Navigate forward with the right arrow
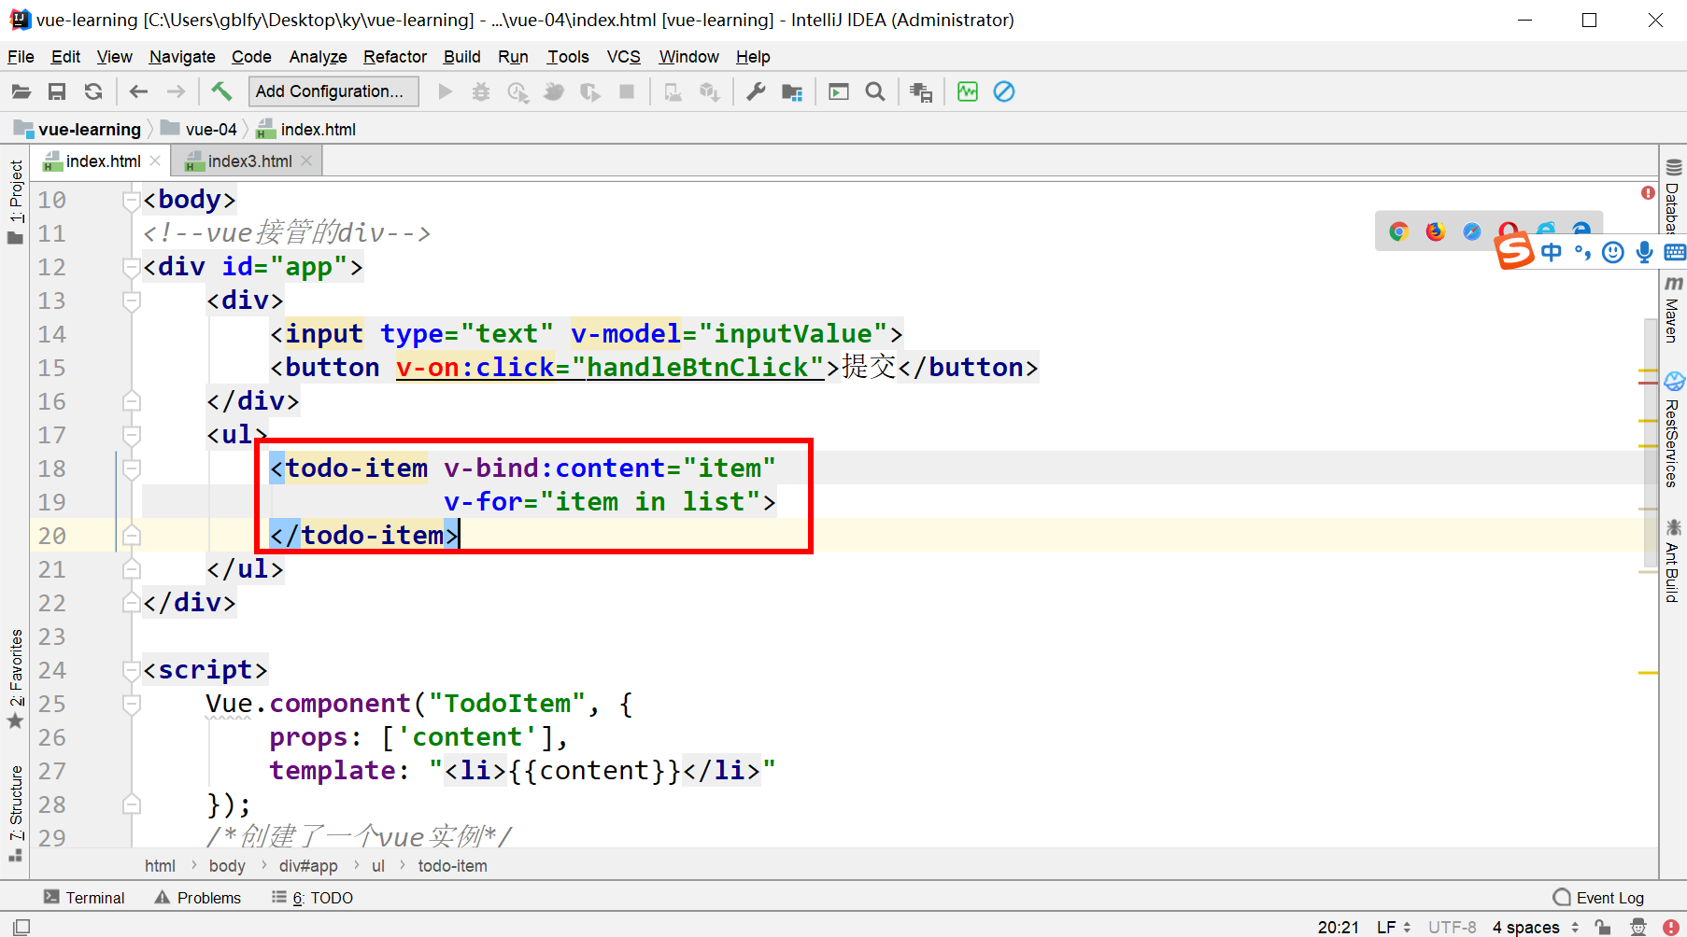Image resolution: width=1687 pixels, height=937 pixels. (x=176, y=91)
